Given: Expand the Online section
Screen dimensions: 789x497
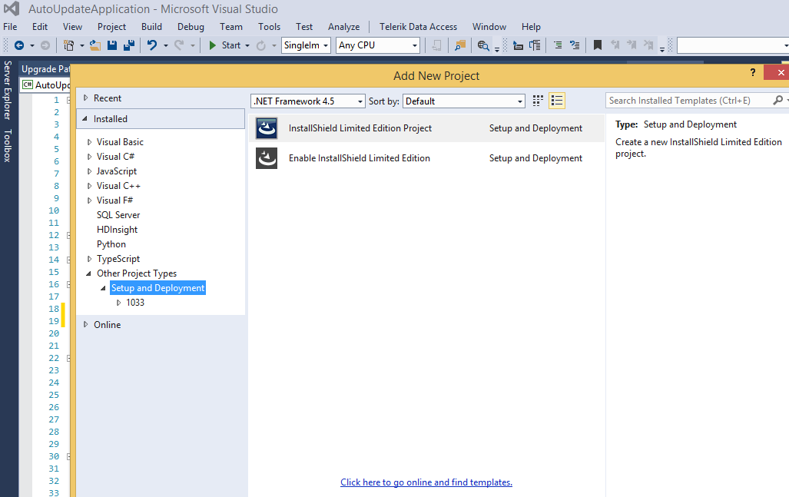Looking at the screenshot, I should pyautogui.click(x=85, y=324).
